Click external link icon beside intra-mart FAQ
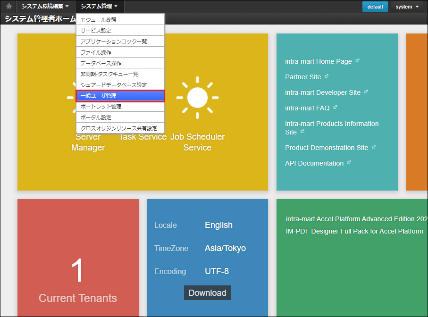The image size is (428, 317). coord(335,108)
